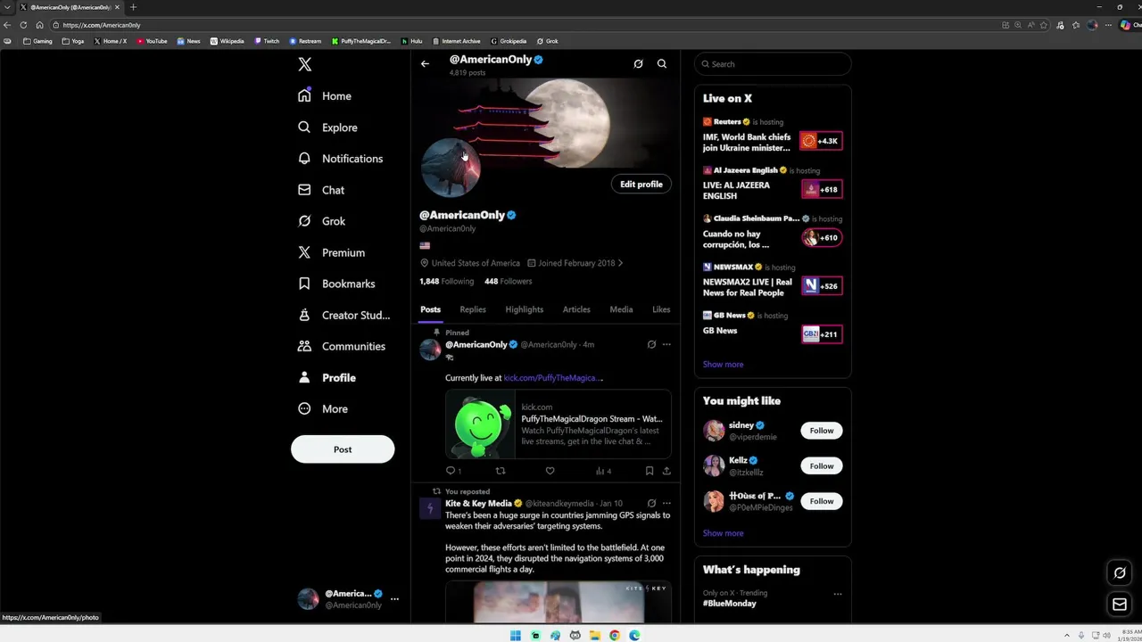
Task: Open the kick.com/PuffyTheMagica link
Action: click(x=553, y=378)
